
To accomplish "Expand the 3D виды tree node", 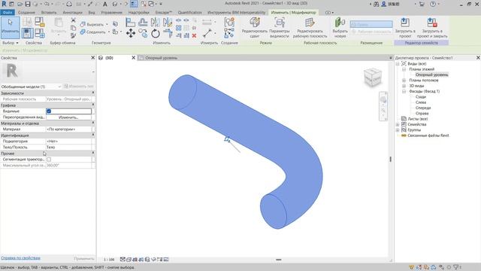I will 404,86.
